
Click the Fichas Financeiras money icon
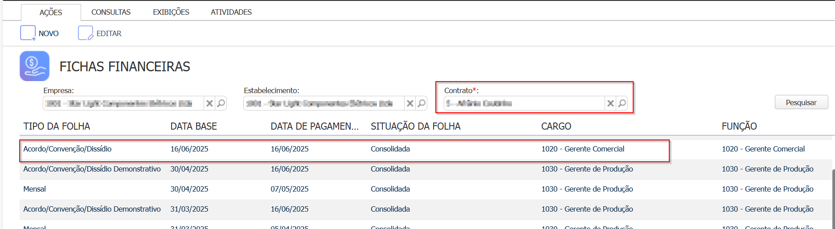click(x=34, y=66)
